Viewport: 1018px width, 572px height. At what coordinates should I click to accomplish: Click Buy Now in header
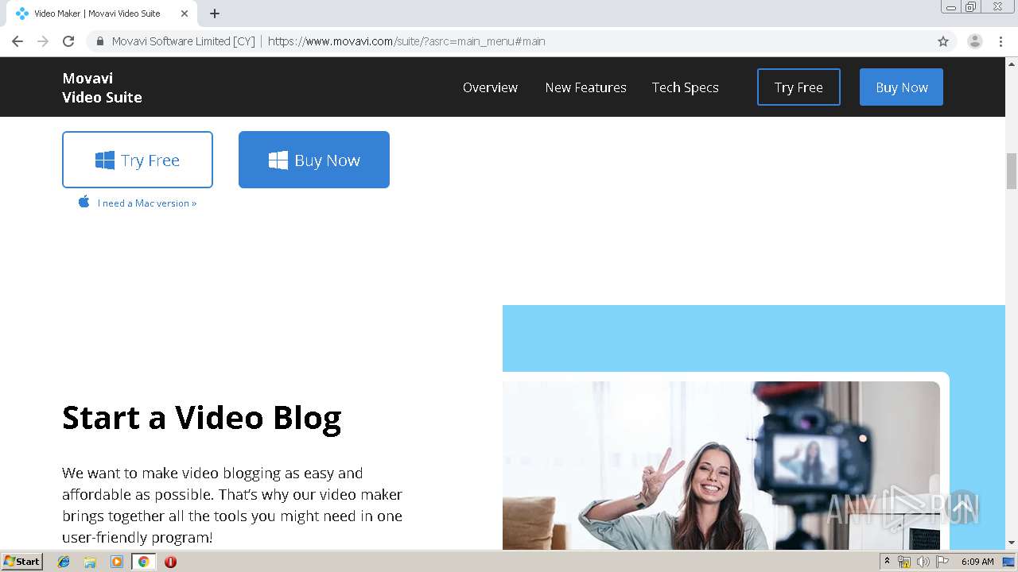click(901, 87)
